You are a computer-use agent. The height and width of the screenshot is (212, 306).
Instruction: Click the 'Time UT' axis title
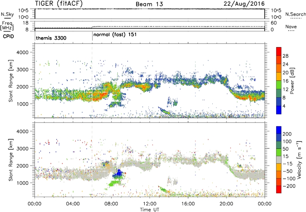pyautogui.click(x=149, y=209)
